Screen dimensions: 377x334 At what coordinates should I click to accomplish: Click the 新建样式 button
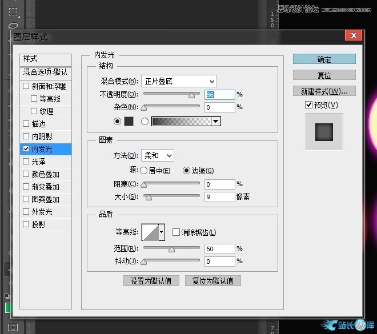324,91
